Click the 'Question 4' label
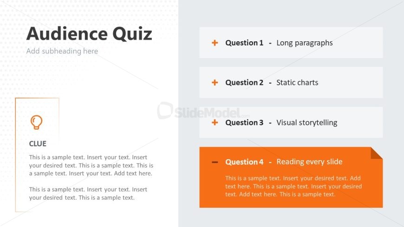The image size is (404, 227). (x=244, y=162)
